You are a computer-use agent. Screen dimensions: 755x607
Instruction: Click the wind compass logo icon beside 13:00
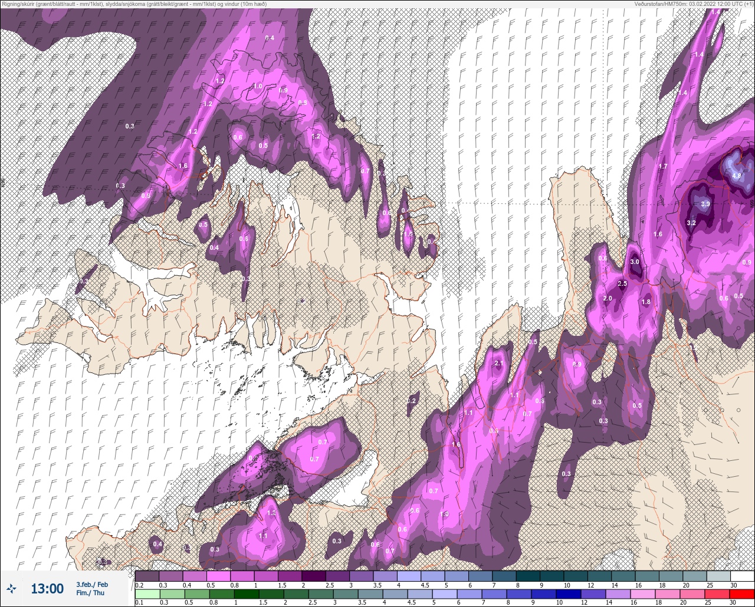coord(11,588)
